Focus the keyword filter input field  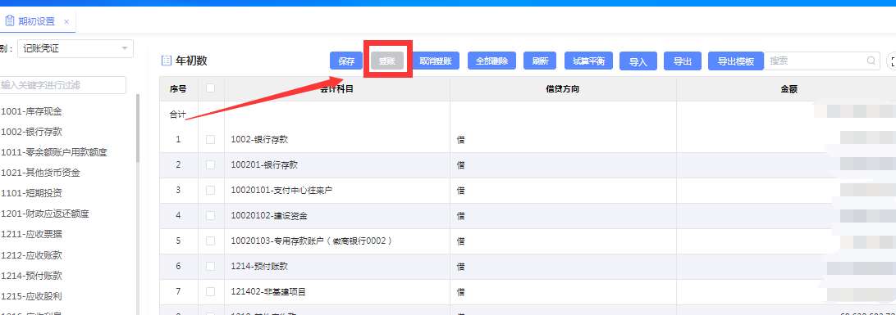(x=62, y=85)
